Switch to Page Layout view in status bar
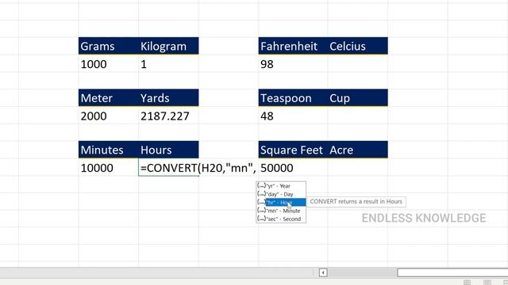Image resolution: width=508 pixels, height=285 pixels. (487, 282)
